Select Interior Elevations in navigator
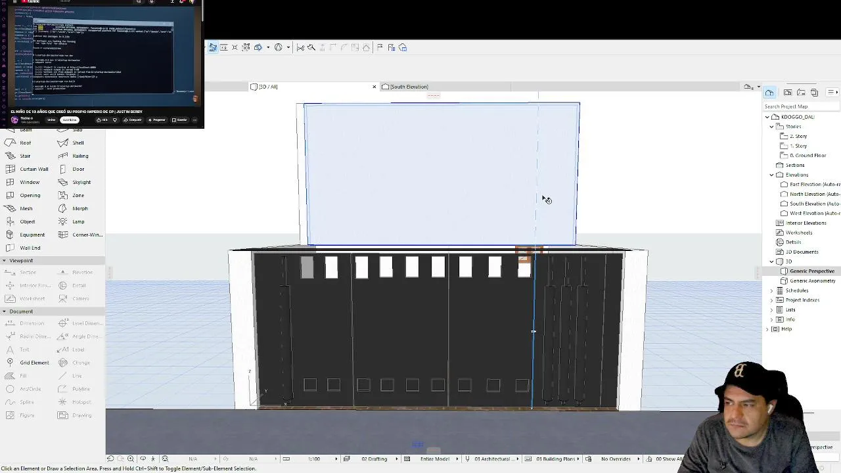Viewport: 841px width, 473px height. [801, 223]
